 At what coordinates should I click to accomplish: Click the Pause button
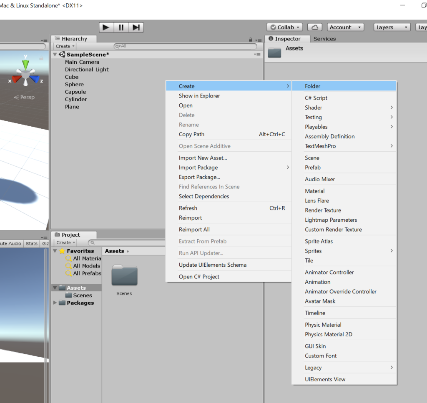121,28
